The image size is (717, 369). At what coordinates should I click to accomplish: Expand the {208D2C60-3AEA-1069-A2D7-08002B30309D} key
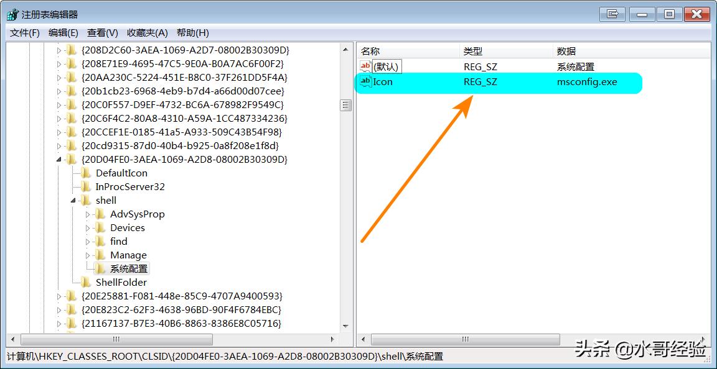coord(59,50)
